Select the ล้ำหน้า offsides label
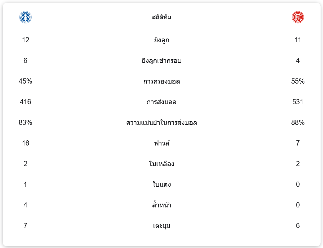Viewport: 323px width, 248px height. [161, 205]
